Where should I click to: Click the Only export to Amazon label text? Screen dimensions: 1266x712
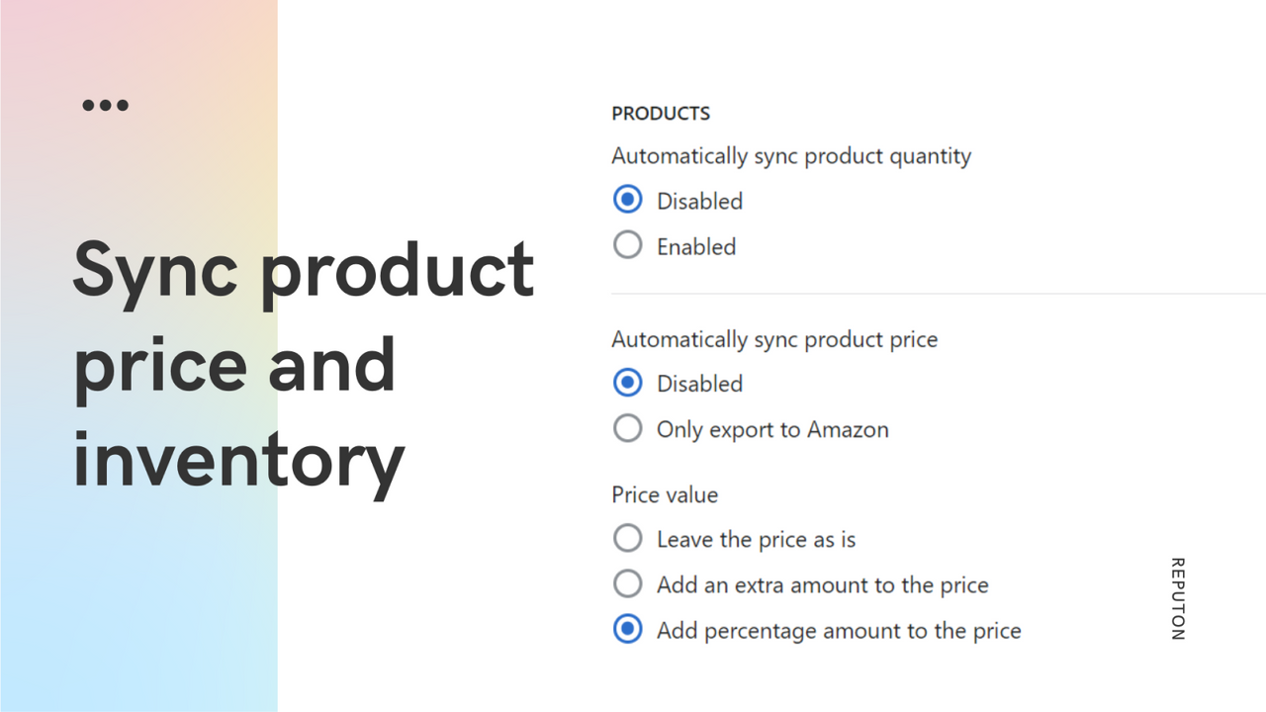pyautogui.click(x=772, y=428)
